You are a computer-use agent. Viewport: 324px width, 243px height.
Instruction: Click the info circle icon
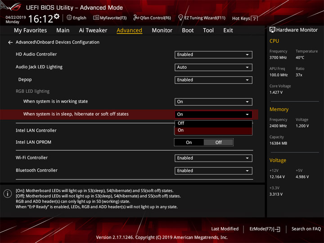pos(8,193)
